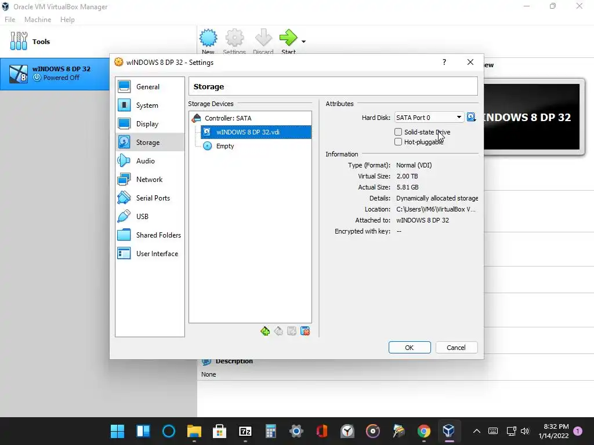Open File Explorer from taskbar
This screenshot has width=594, height=445.
[194, 431]
